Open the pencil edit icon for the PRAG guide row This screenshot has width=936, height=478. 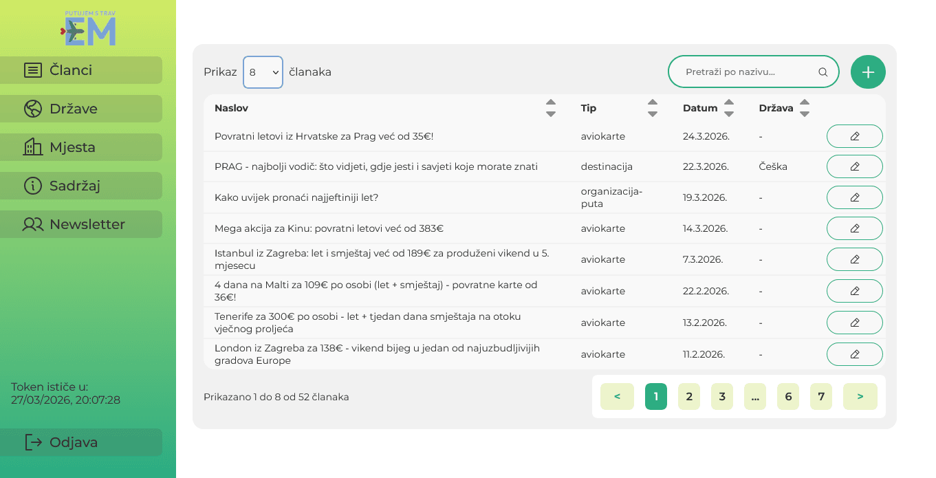click(x=854, y=166)
